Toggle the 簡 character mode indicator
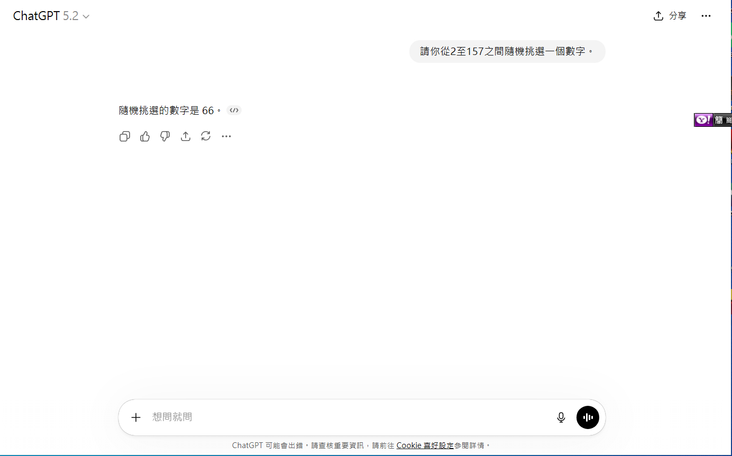 coord(718,120)
